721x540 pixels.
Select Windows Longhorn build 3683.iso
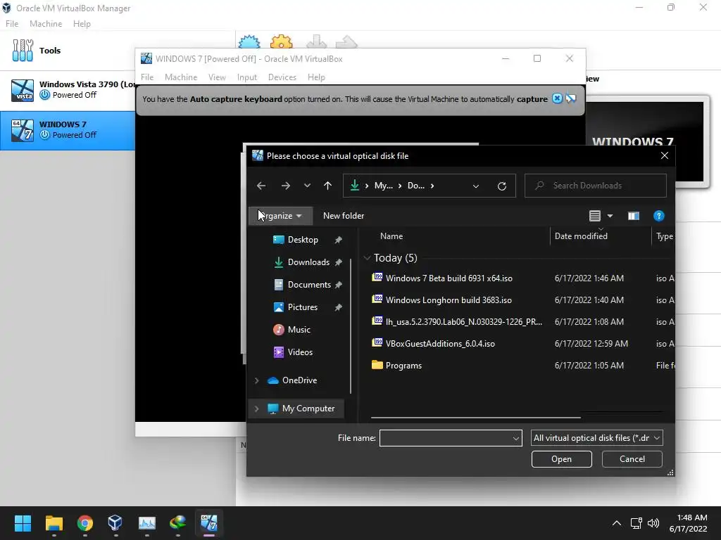coord(449,300)
